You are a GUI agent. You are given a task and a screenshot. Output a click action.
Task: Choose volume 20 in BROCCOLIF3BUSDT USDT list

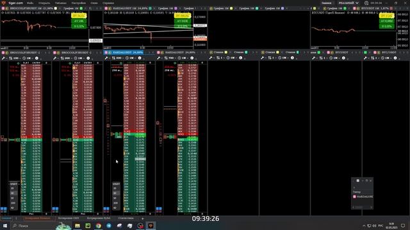point(13,188)
